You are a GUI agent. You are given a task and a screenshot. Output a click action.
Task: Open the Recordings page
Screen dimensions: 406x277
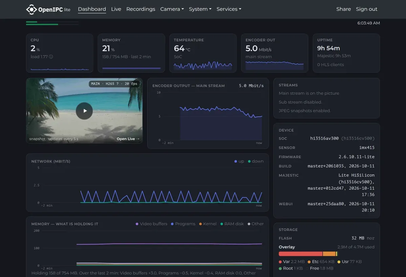point(141,9)
